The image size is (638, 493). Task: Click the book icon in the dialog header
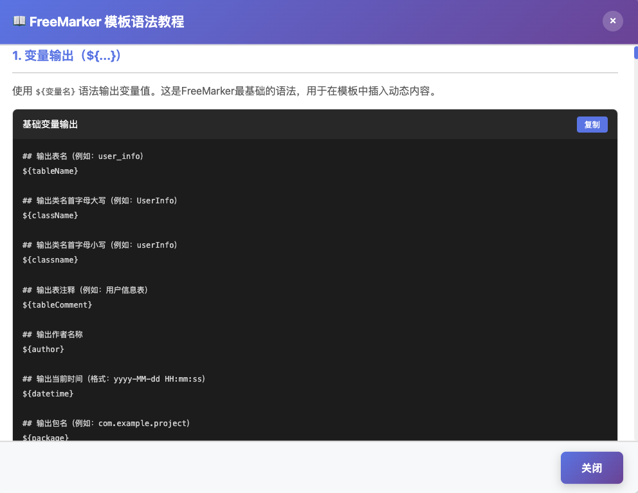pos(19,21)
